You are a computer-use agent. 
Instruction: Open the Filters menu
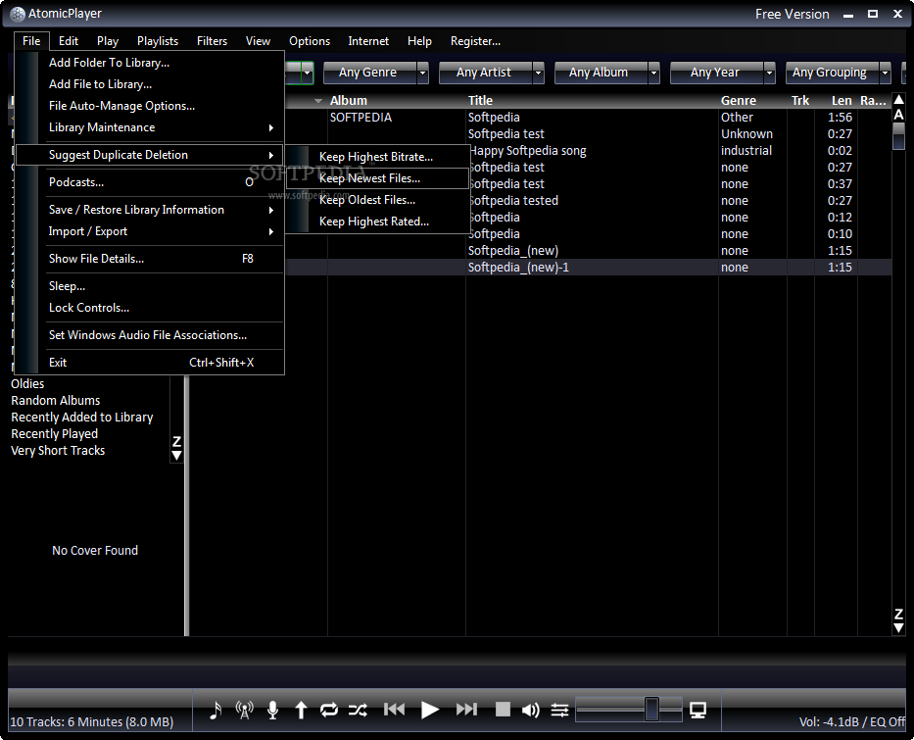coord(212,41)
